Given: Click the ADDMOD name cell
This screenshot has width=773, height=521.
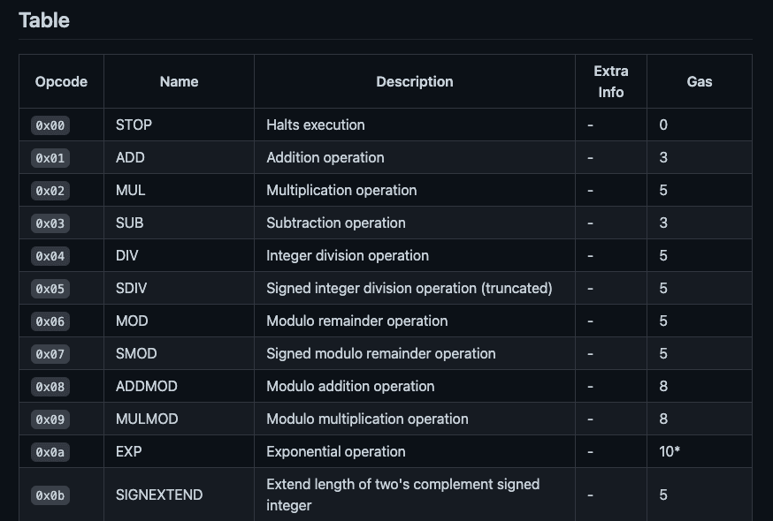Looking at the screenshot, I should 146,386.
